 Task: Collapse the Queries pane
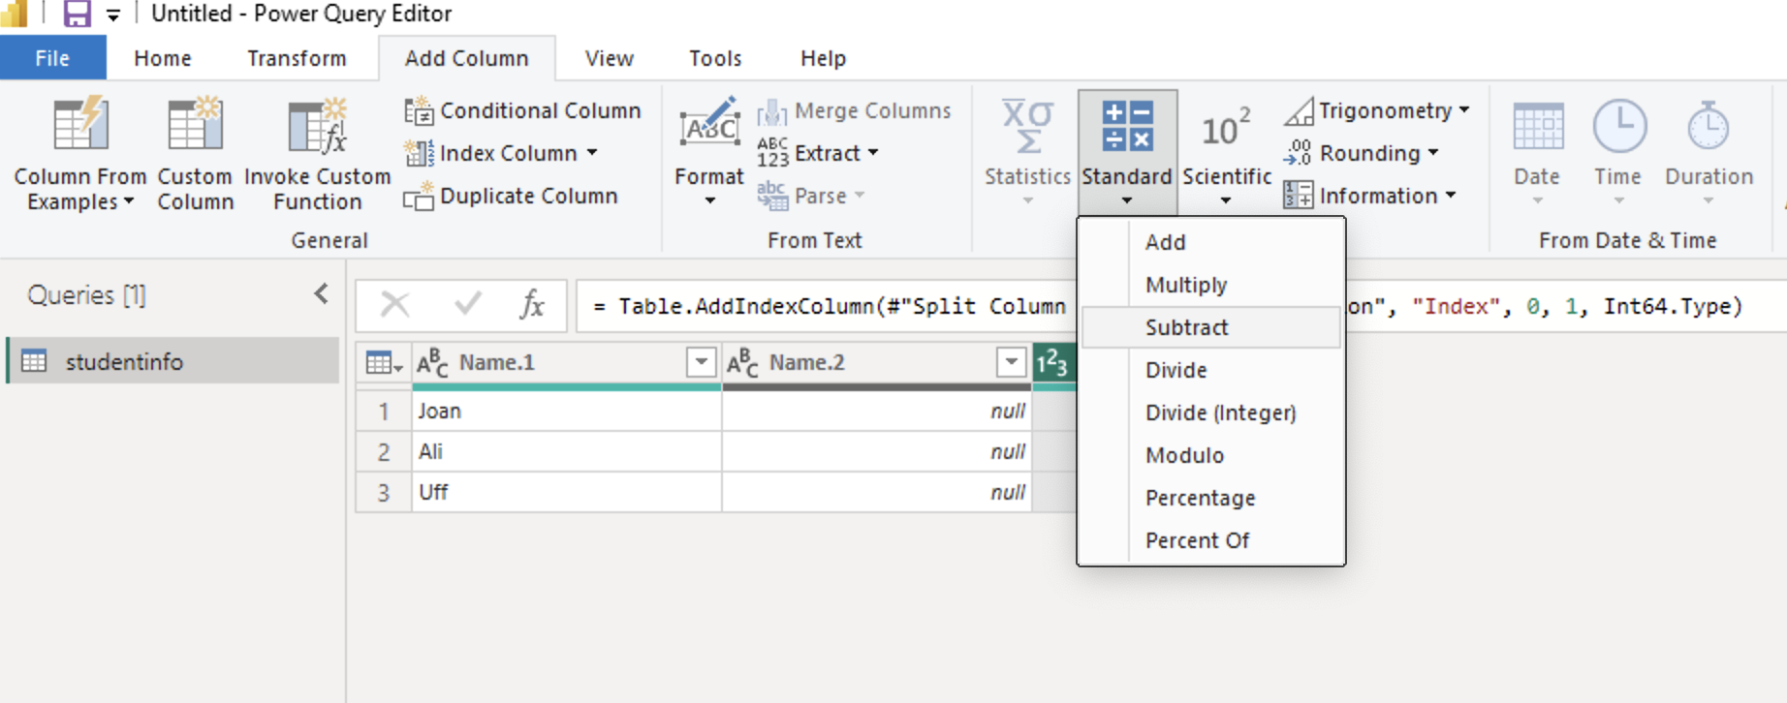click(x=322, y=294)
